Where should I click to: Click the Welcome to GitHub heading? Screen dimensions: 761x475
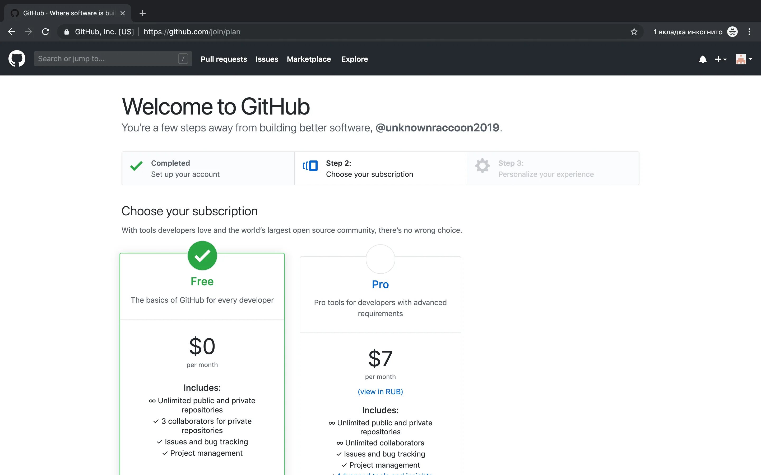click(216, 107)
